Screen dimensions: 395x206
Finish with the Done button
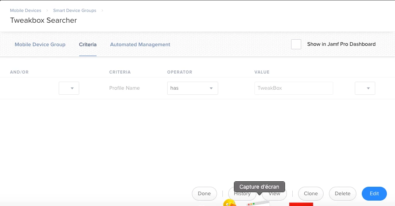click(x=204, y=193)
